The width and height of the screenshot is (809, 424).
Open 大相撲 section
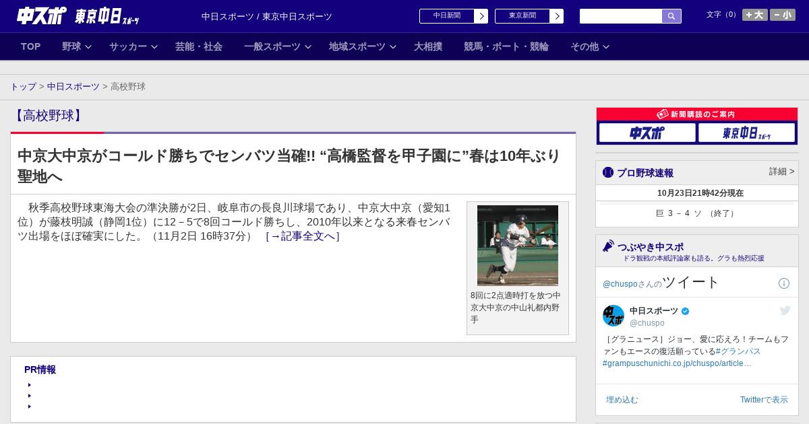click(428, 46)
